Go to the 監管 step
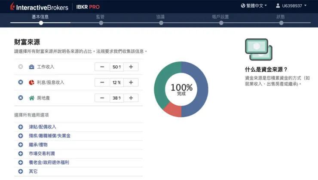Image resolution: width=318 pixels, height=180 pixels. pos(100,17)
